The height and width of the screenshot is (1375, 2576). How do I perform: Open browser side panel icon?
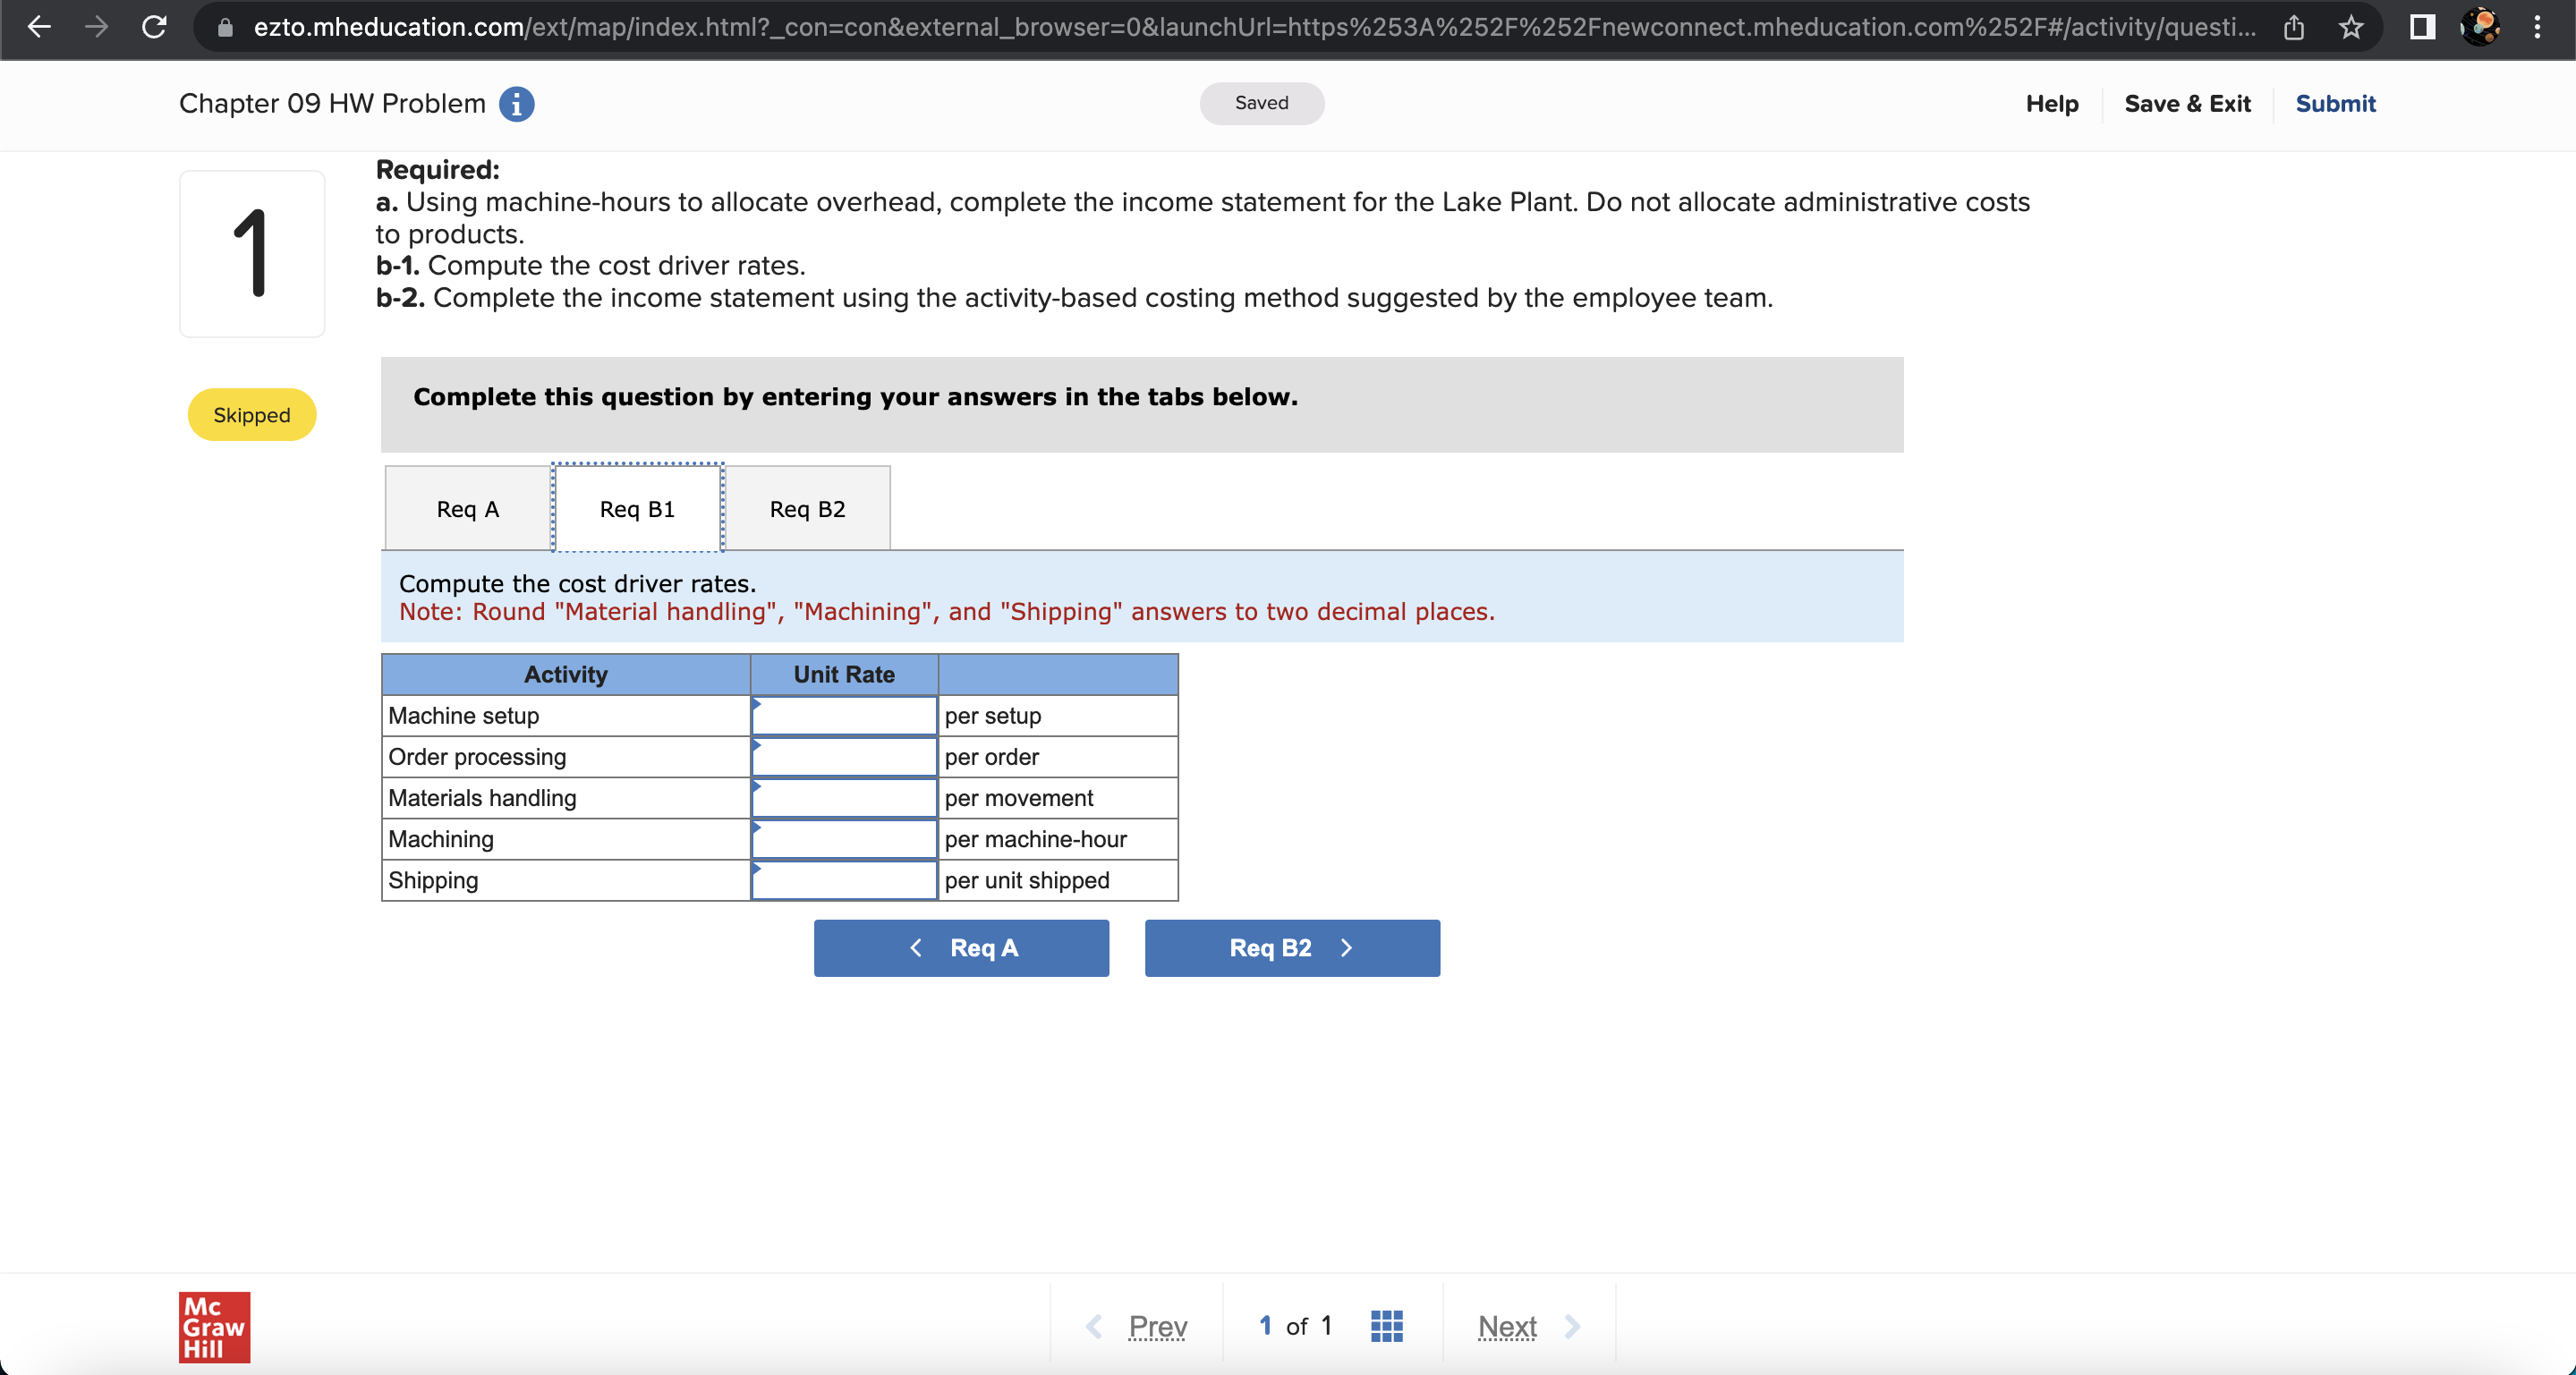pyautogui.click(x=2421, y=27)
